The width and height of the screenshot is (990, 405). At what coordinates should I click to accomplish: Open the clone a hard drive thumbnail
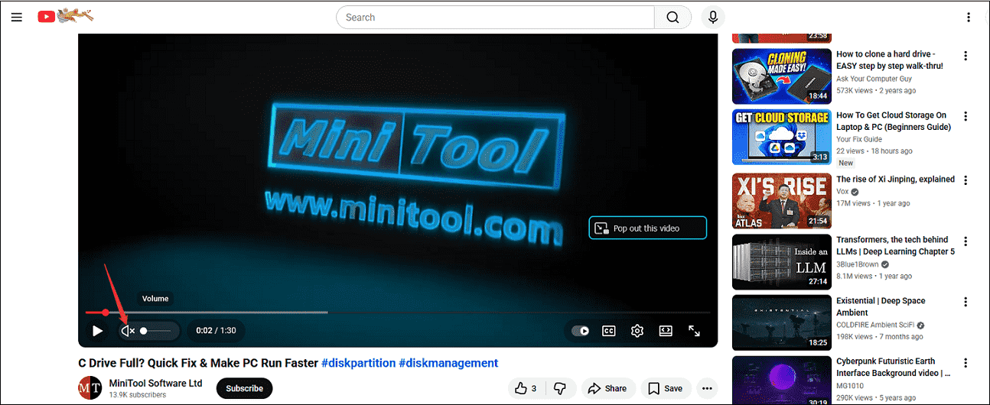(x=781, y=76)
